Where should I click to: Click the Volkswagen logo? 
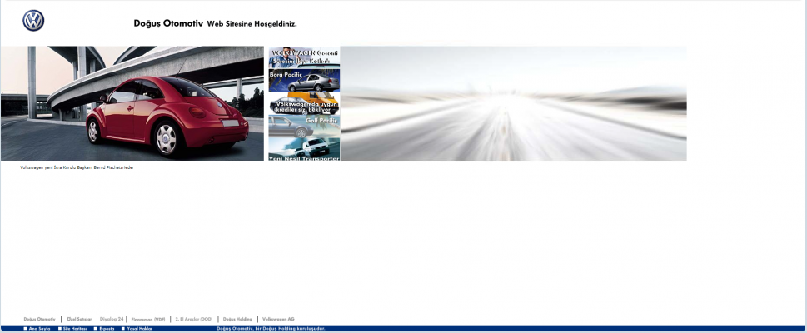pyautogui.click(x=33, y=21)
